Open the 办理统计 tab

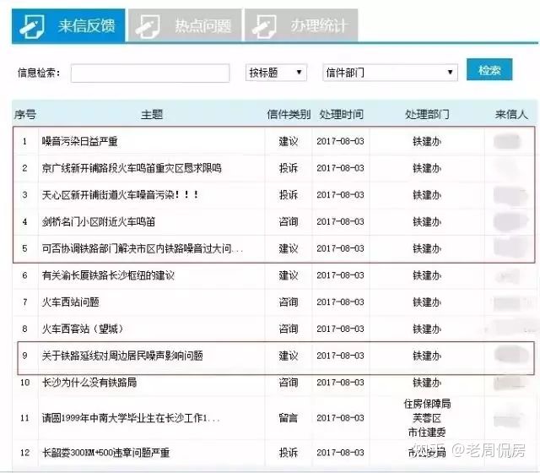tap(301, 25)
